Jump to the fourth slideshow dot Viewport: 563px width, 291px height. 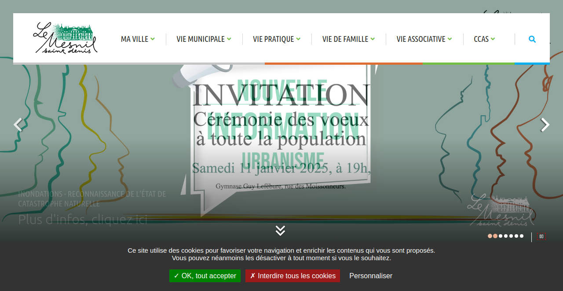tap(506, 236)
